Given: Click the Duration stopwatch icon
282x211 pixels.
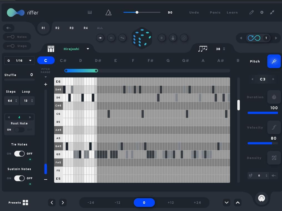Looking at the screenshot, I should click(274, 97).
